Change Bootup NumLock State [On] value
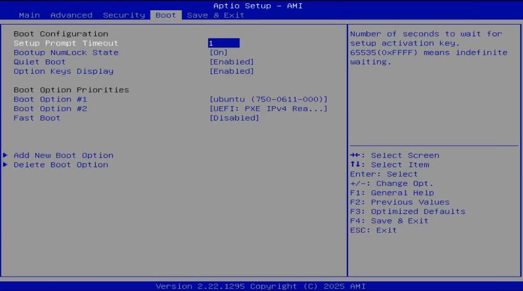523x291 pixels. pos(219,53)
